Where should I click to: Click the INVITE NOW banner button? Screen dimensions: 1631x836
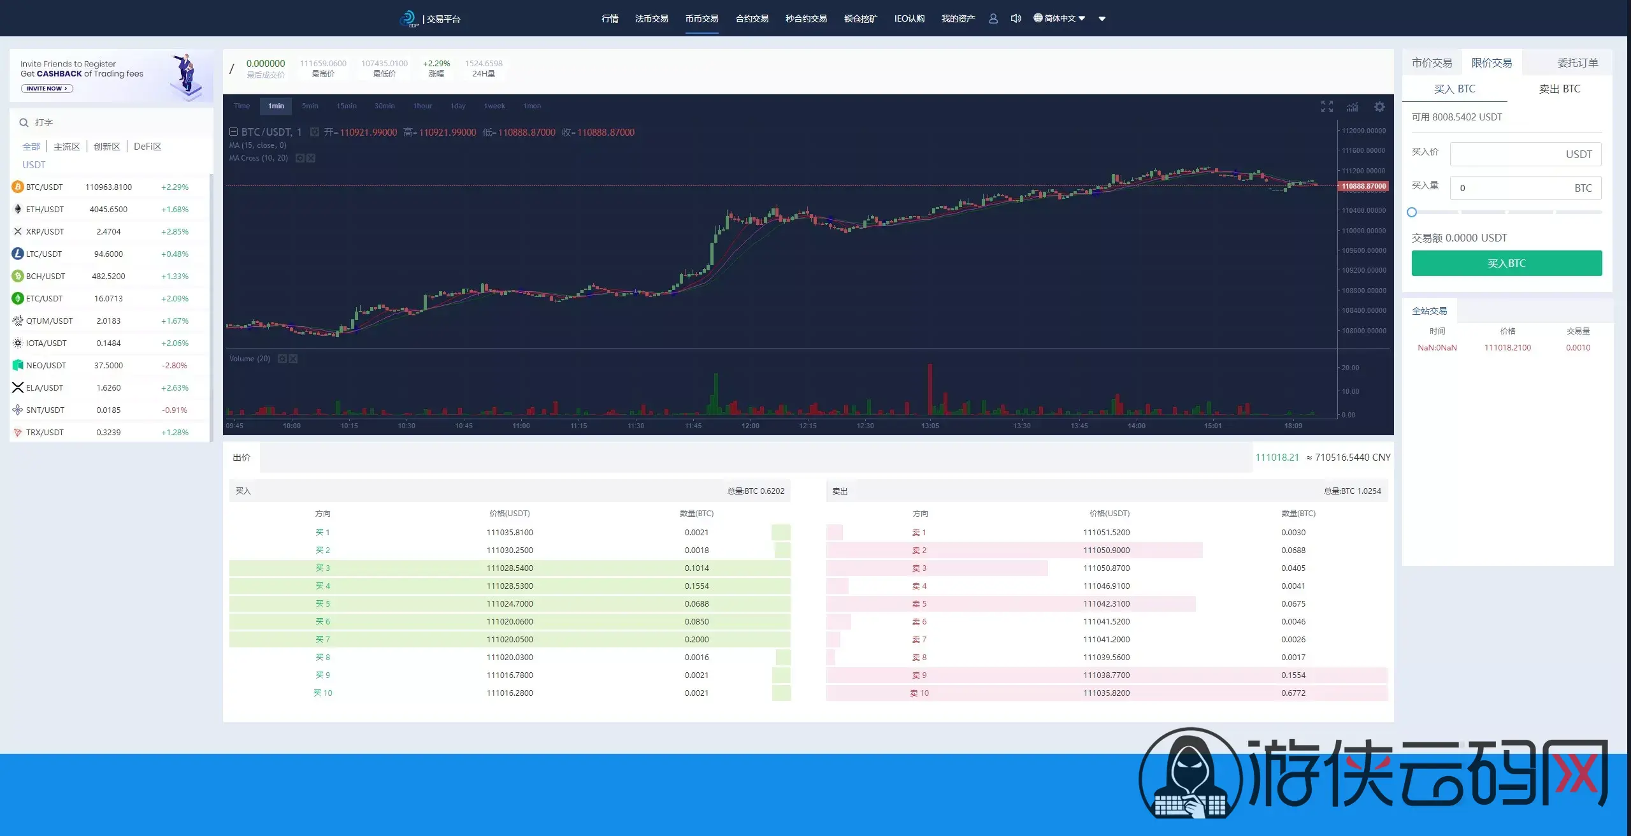tap(47, 89)
